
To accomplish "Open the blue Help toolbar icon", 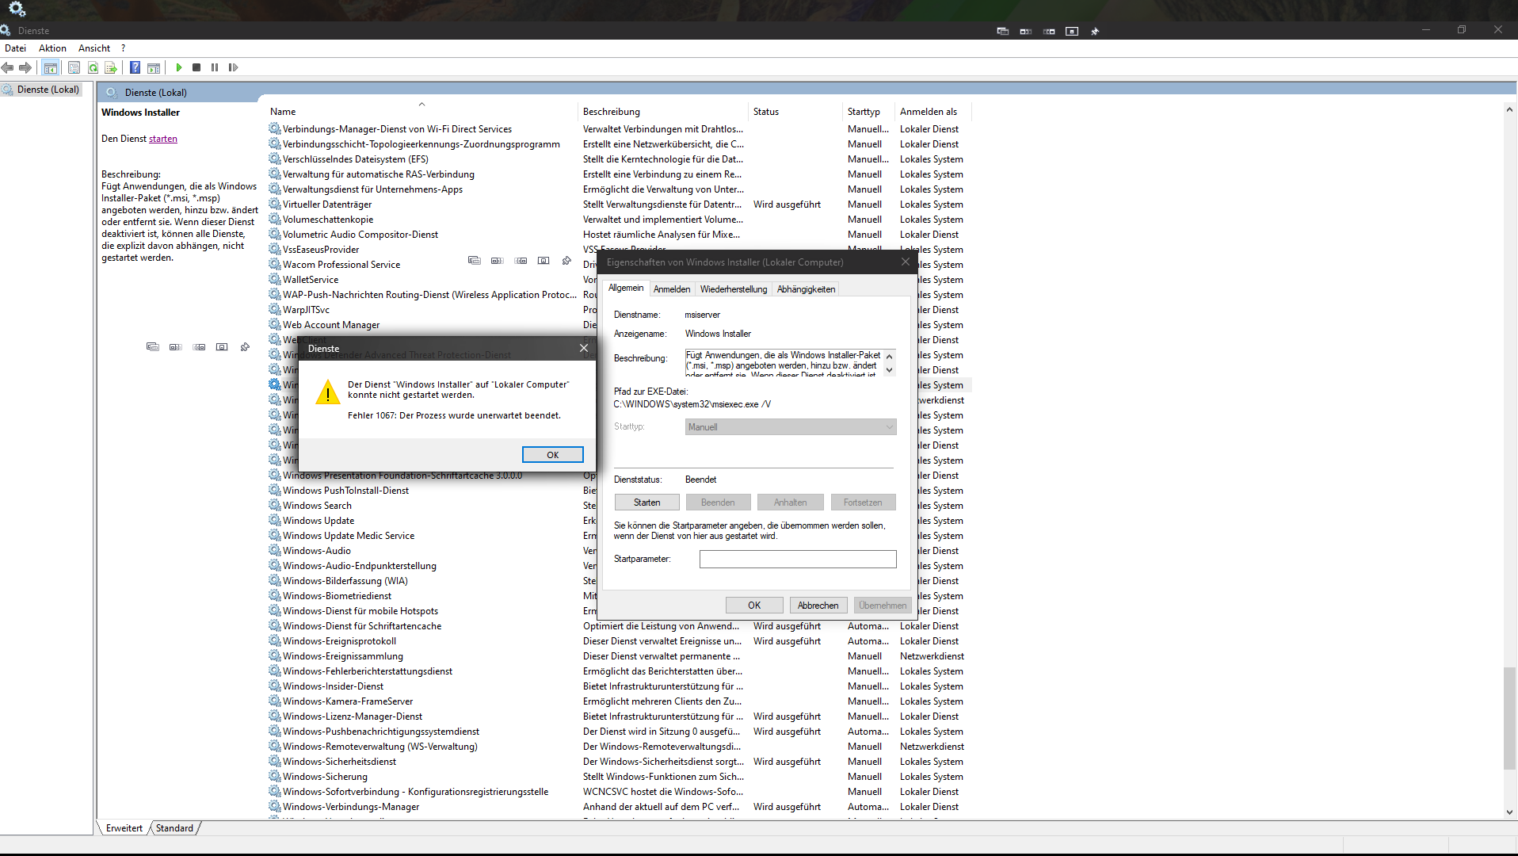I will click(x=135, y=67).
